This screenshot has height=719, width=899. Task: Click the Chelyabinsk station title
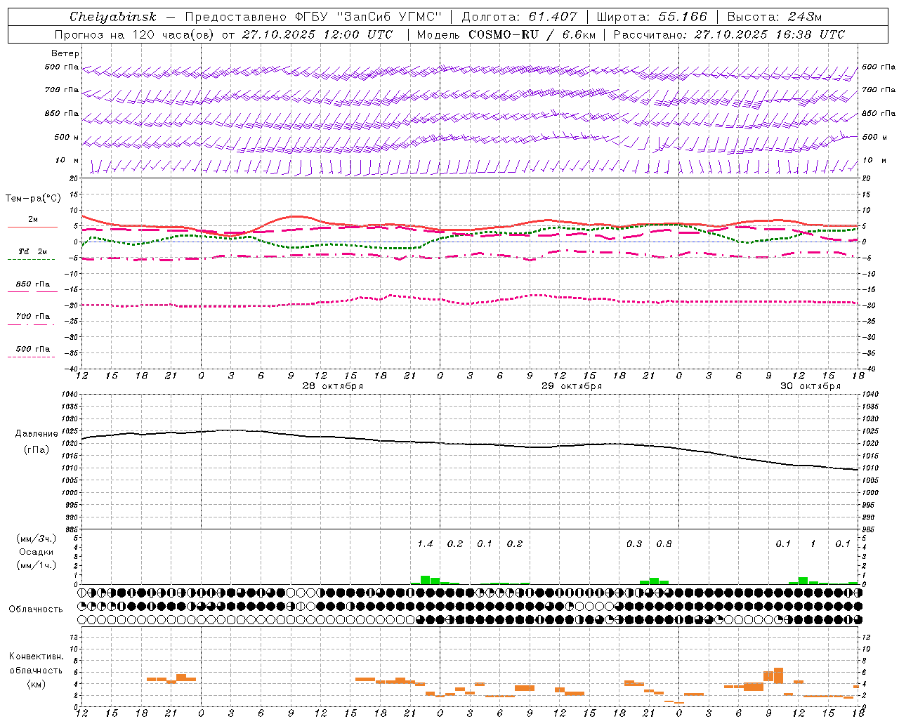(112, 17)
